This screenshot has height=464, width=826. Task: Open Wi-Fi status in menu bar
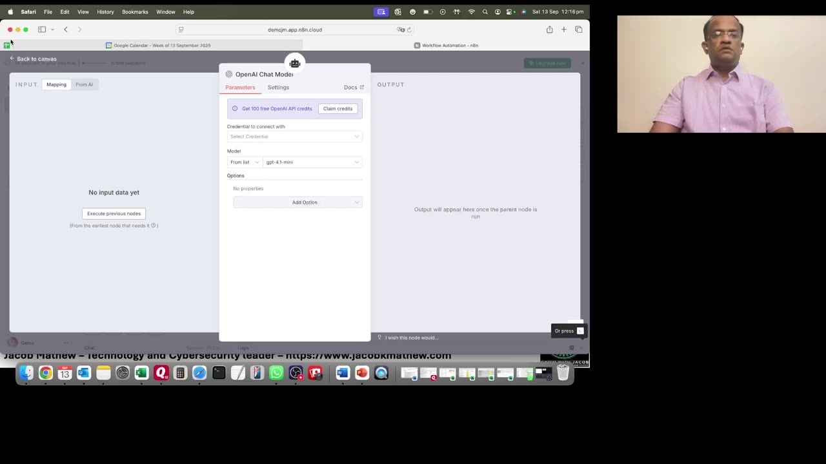coord(471,12)
